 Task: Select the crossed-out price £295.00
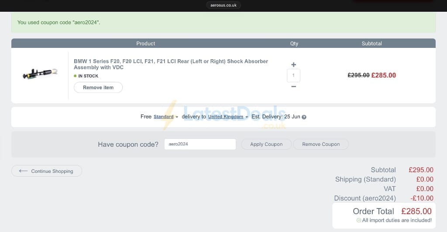pyautogui.click(x=358, y=75)
